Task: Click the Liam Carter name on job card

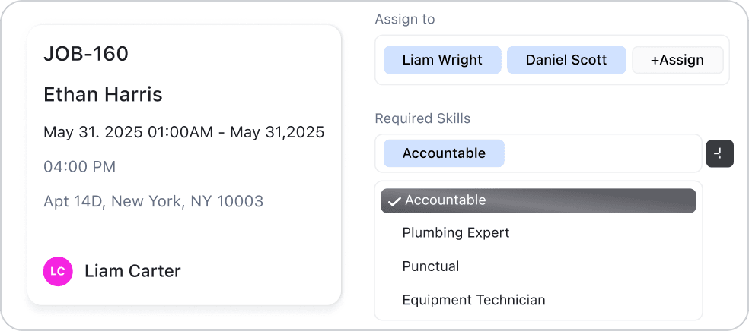Action: tap(132, 271)
